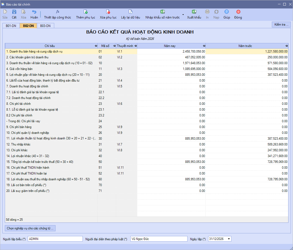Screen dimensions: 293x250
Task: Open the Ngày lập date dropdown
Action: (228, 239)
